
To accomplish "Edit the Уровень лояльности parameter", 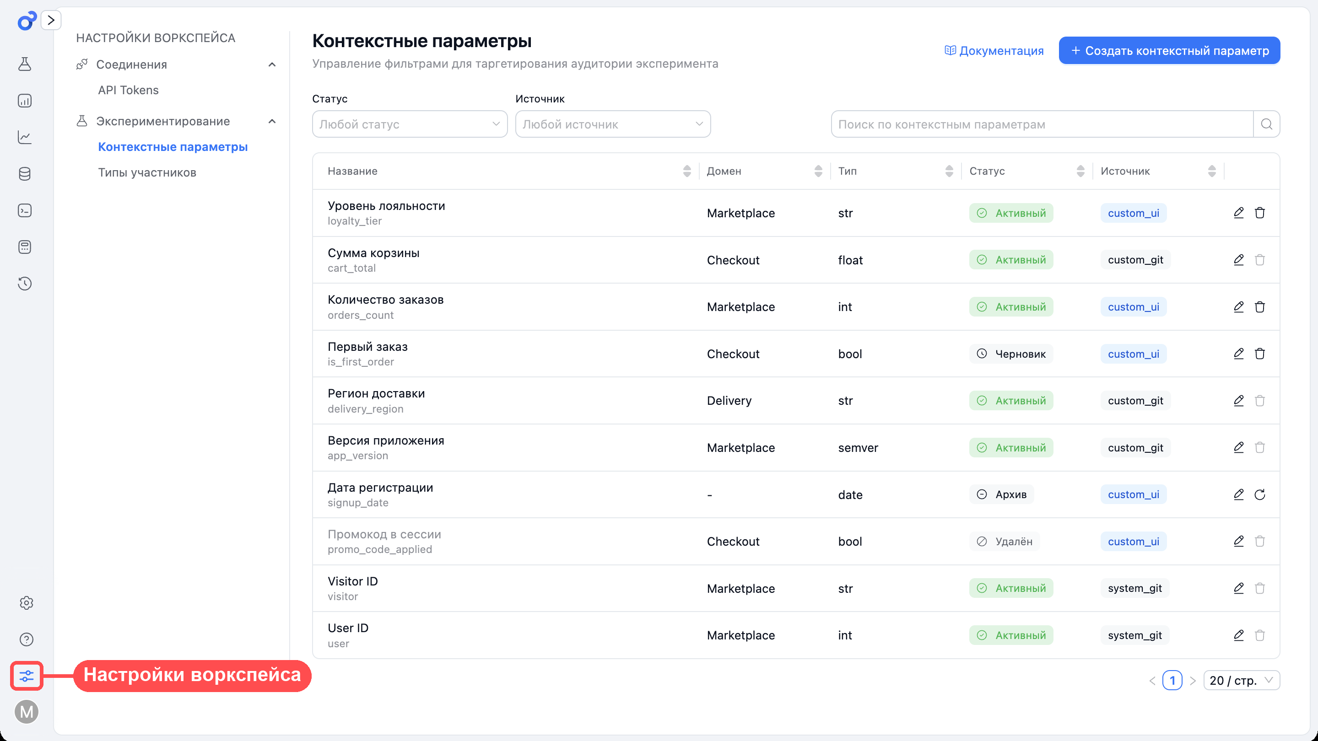I will point(1238,213).
